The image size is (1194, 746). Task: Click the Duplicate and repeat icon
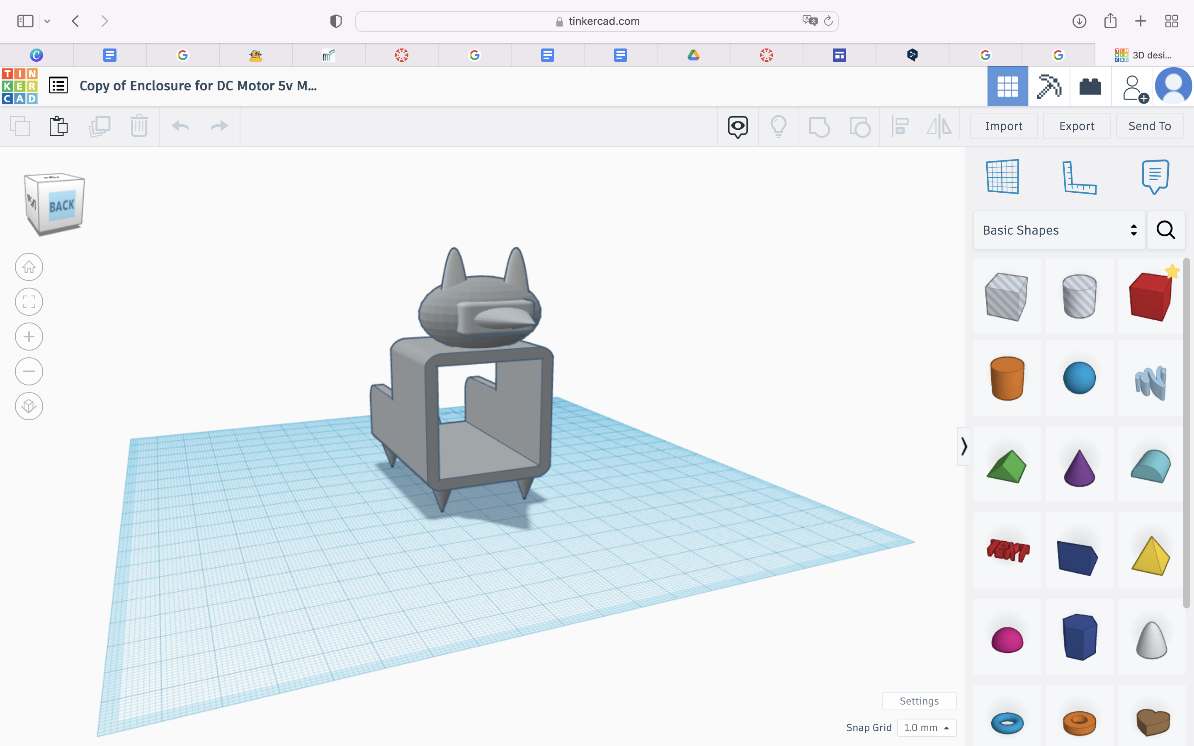click(x=99, y=126)
